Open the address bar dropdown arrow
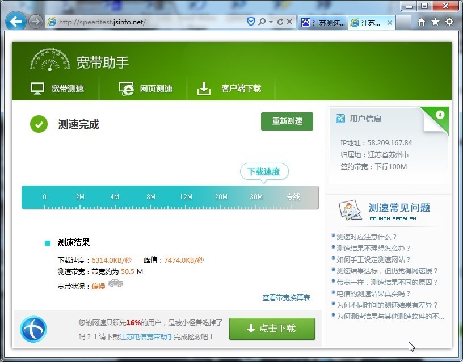463x362 pixels. (x=271, y=22)
